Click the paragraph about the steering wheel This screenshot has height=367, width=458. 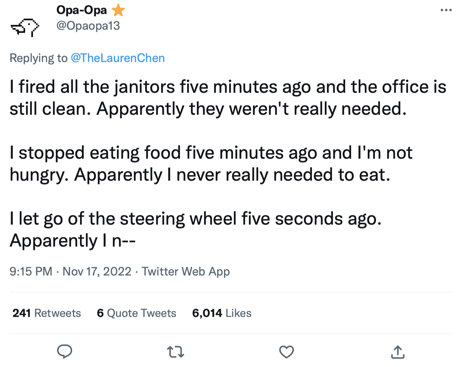click(188, 229)
